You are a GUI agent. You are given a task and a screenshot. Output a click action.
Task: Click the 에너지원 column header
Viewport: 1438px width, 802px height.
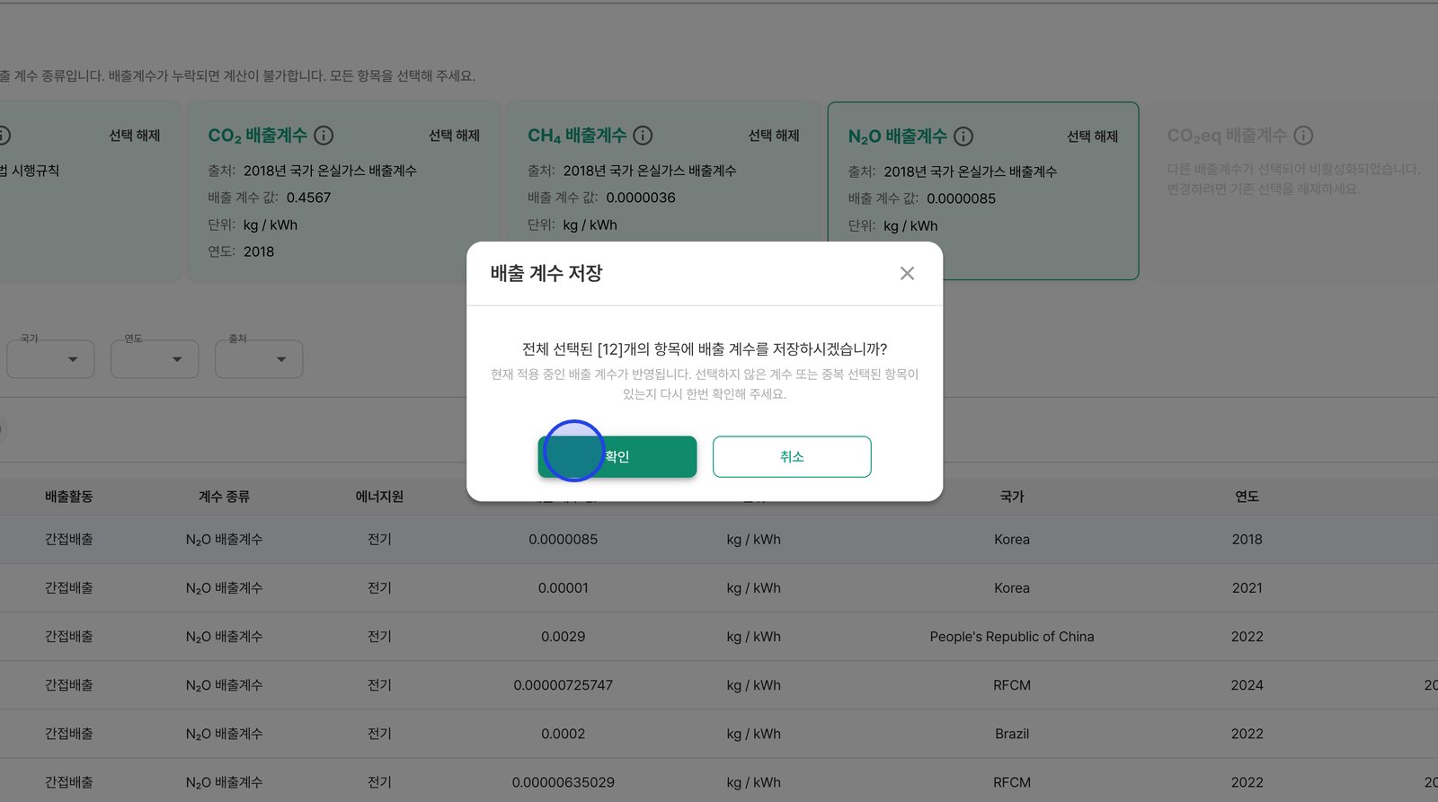click(379, 497)
